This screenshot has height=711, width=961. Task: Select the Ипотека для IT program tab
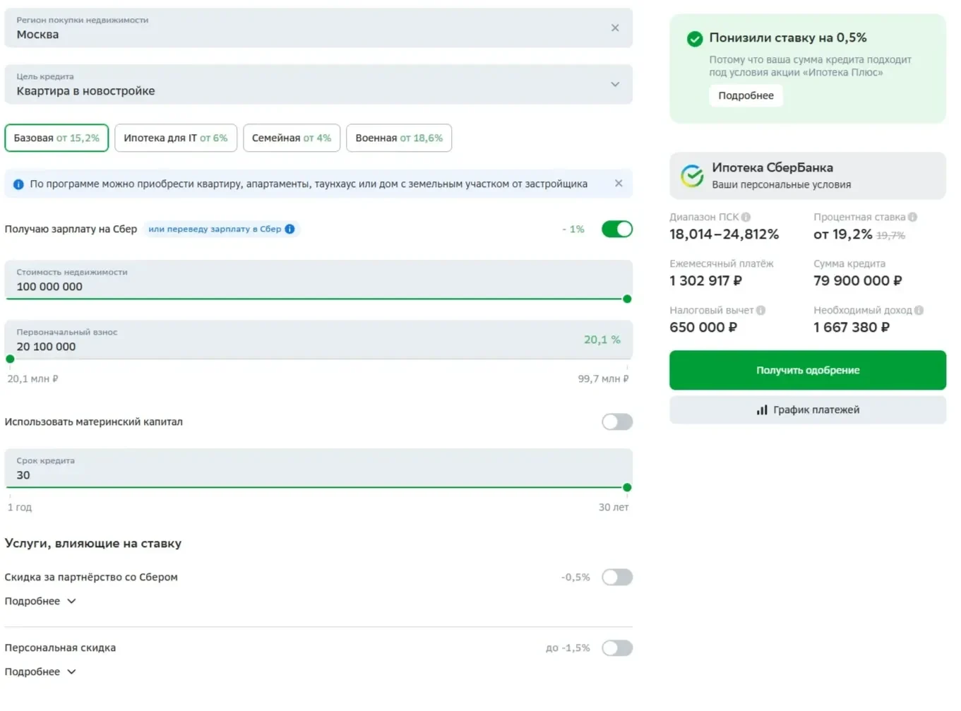tap(176, 138)
